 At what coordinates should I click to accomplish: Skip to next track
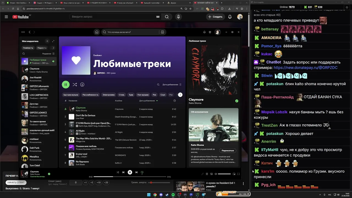coord(136,172)
